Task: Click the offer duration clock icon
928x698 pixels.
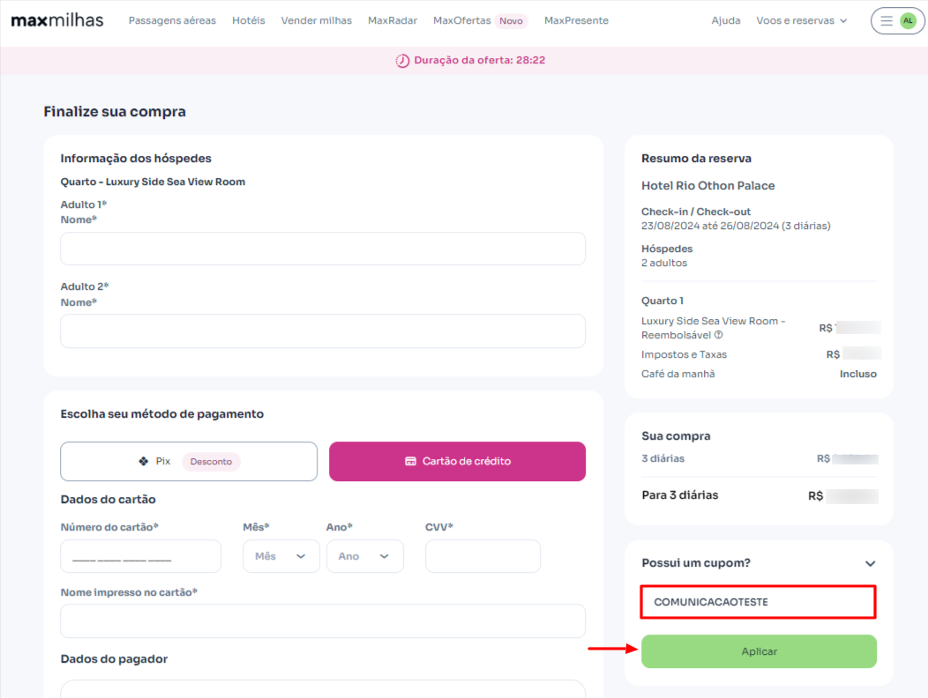Action: click(x=402, y=60)
